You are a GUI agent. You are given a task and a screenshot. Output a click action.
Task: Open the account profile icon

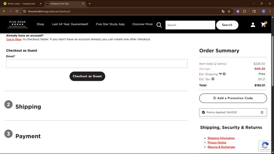point(253,25)
